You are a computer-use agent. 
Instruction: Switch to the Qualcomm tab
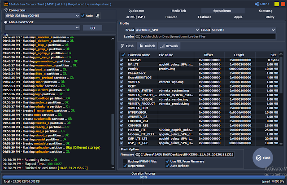pos(136,11)
